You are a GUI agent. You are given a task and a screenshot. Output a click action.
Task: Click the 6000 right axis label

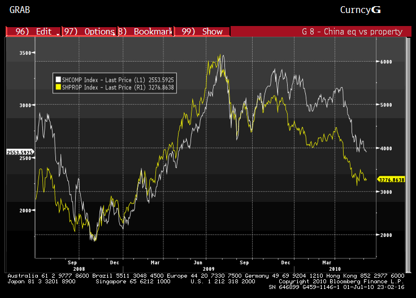(x=386, y=62)
